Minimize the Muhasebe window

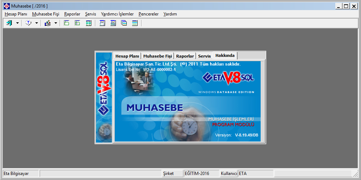[x=338, y=6]
